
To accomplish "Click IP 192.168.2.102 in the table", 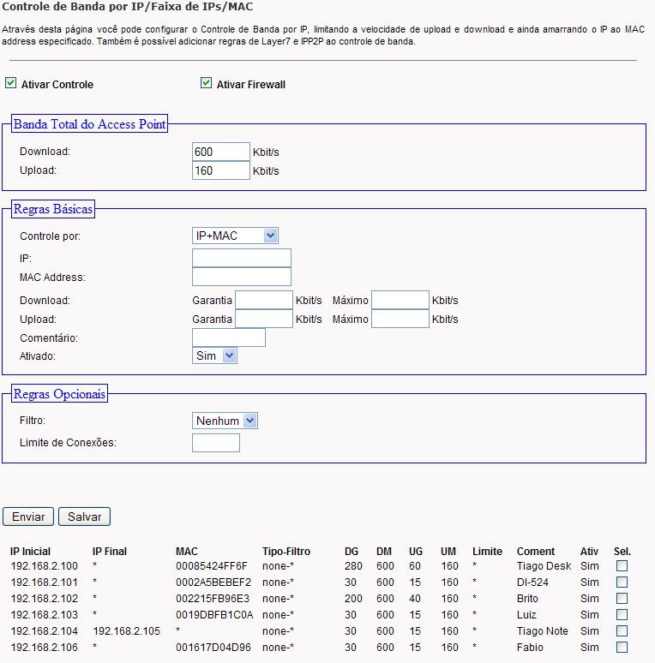I will [x=45, y=598].
